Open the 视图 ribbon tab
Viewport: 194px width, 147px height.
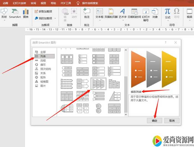(43, 3)
